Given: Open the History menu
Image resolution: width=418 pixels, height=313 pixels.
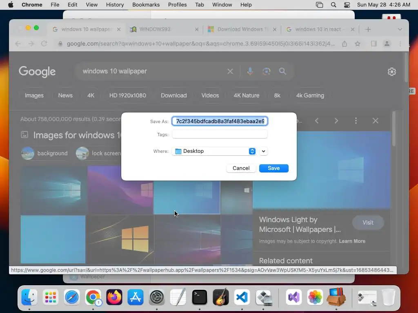Looking at the screenshot, I should tap(115, 5).
